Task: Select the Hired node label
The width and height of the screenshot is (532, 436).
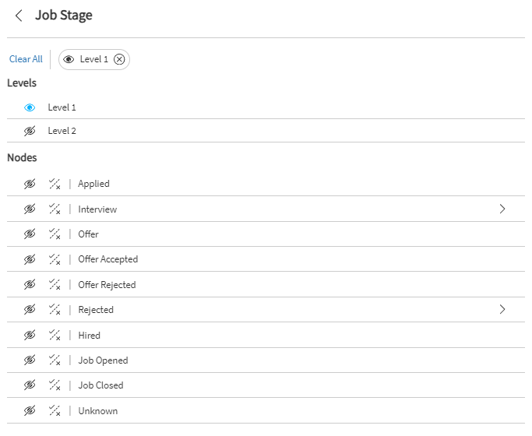Action: (x=89, y=336)
